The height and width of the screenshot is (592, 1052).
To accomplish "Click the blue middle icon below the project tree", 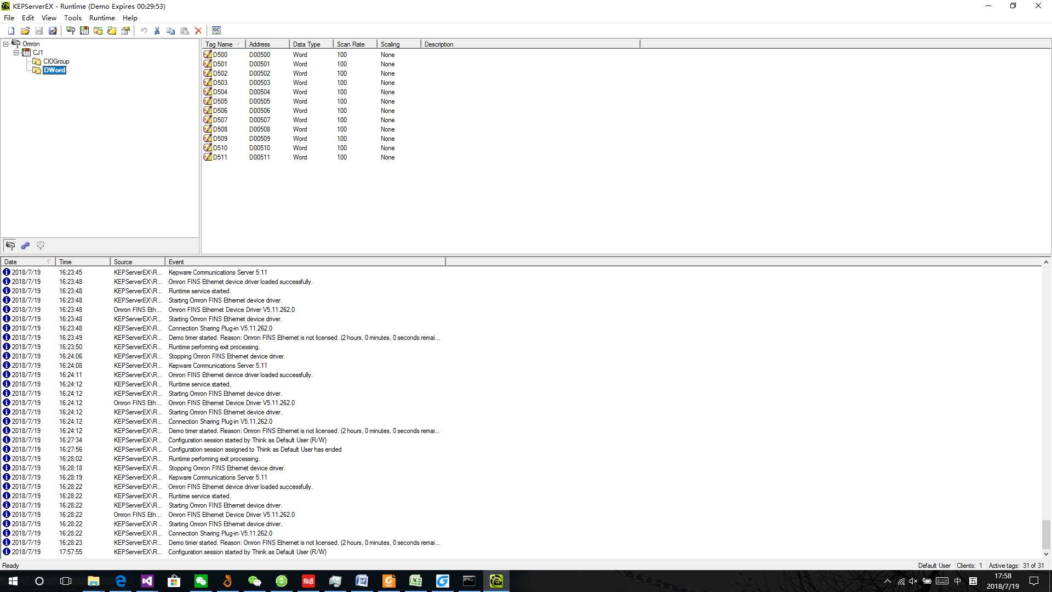I will [x=25, y=246].
